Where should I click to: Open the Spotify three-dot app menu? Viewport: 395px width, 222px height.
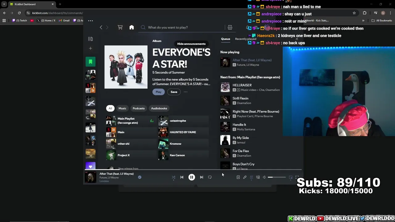coord(90,21)
